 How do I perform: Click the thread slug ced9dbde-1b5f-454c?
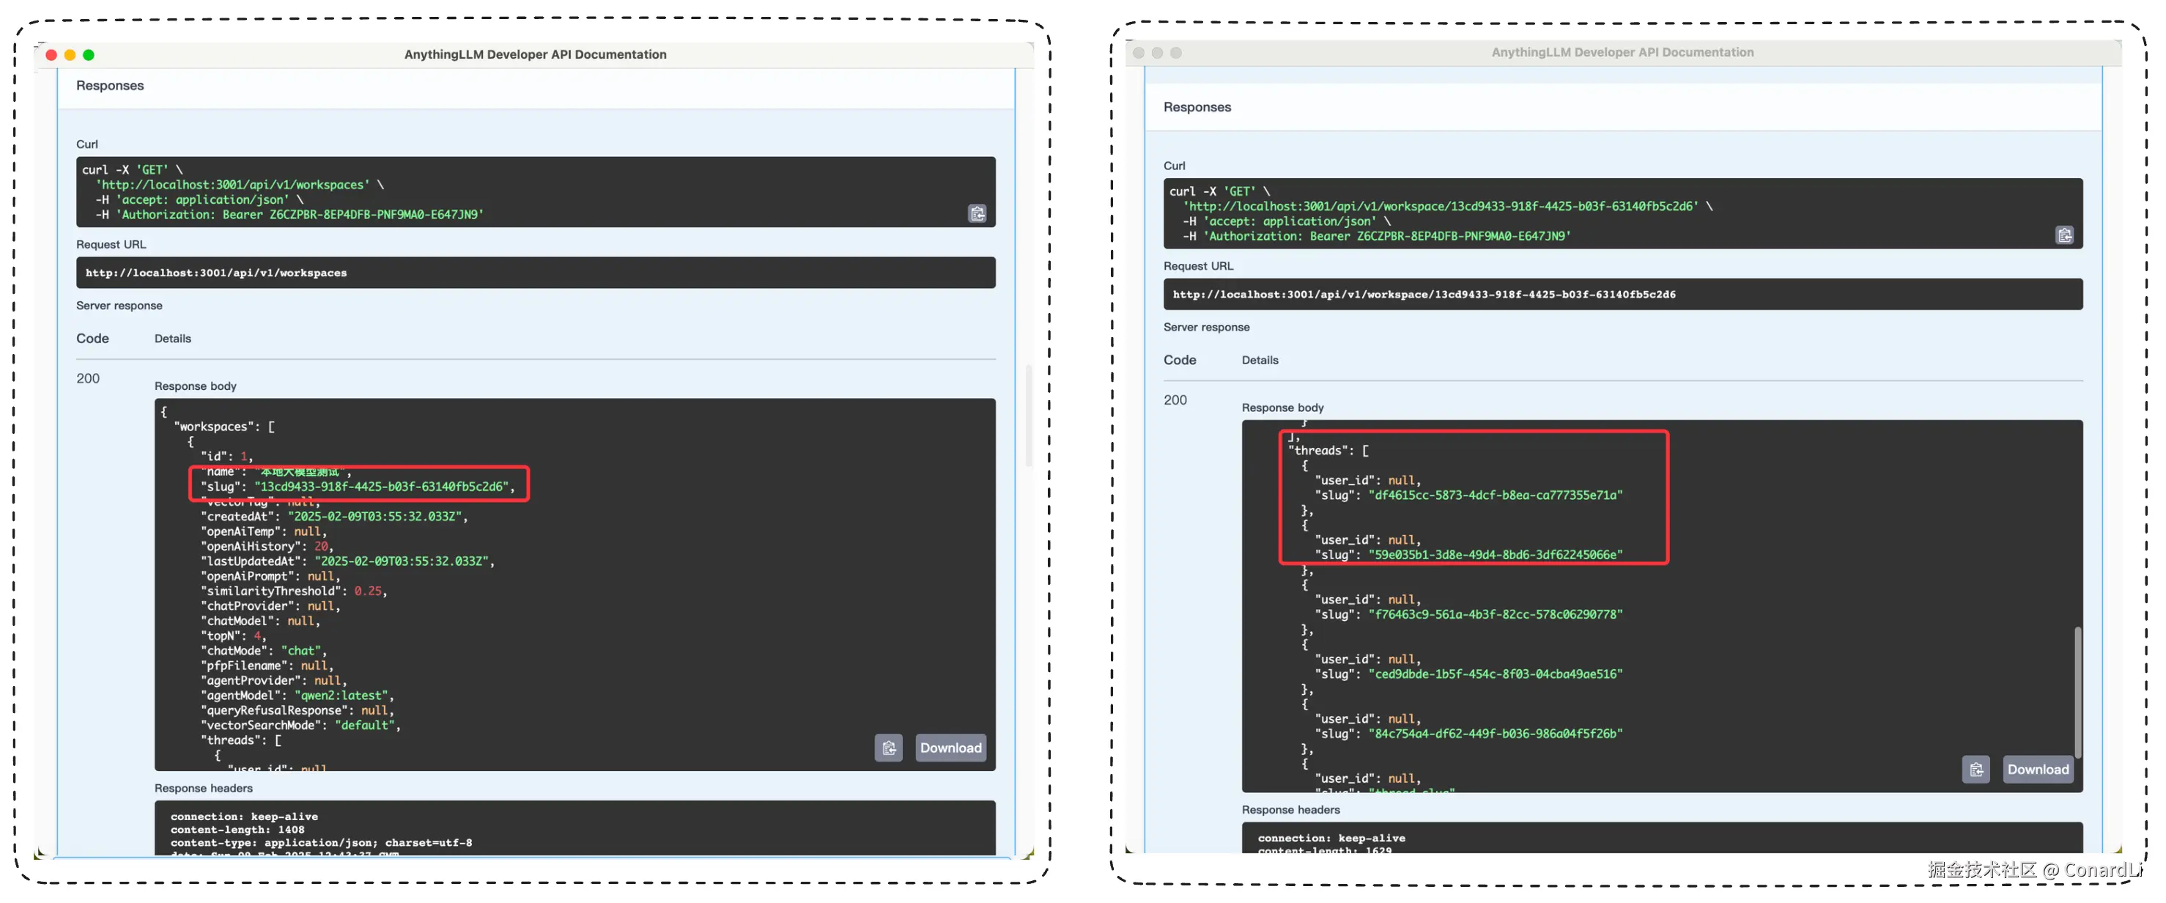coord(1494,674)
